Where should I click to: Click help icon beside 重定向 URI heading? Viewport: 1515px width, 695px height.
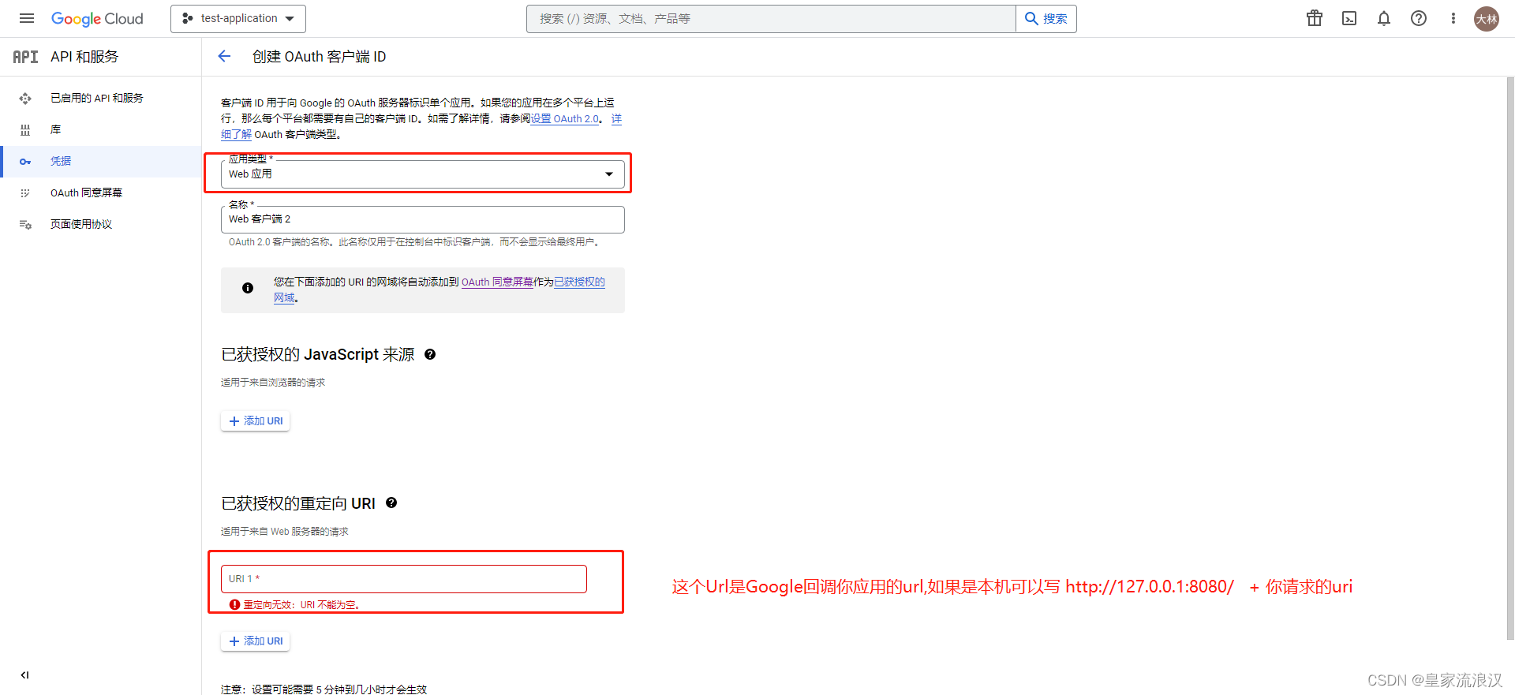point(391,503)
